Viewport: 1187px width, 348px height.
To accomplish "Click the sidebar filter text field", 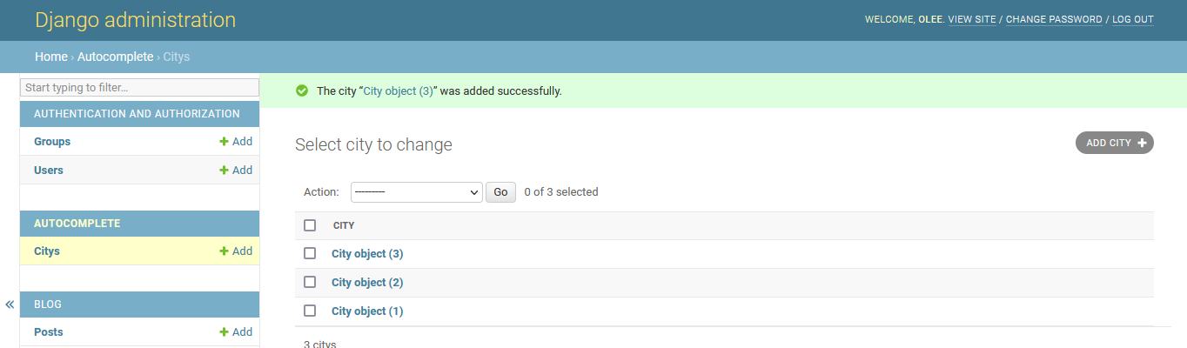I will click(x=139, y=88).
